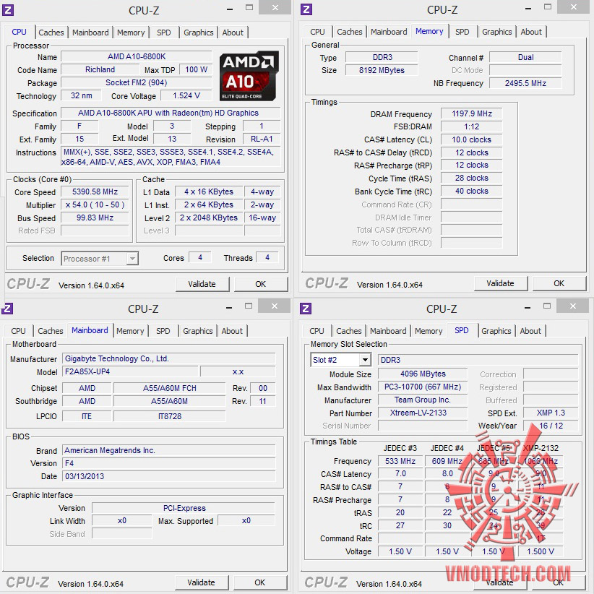Click the CPU-Z logo icon in the SPD window title bar

(306, 309)
